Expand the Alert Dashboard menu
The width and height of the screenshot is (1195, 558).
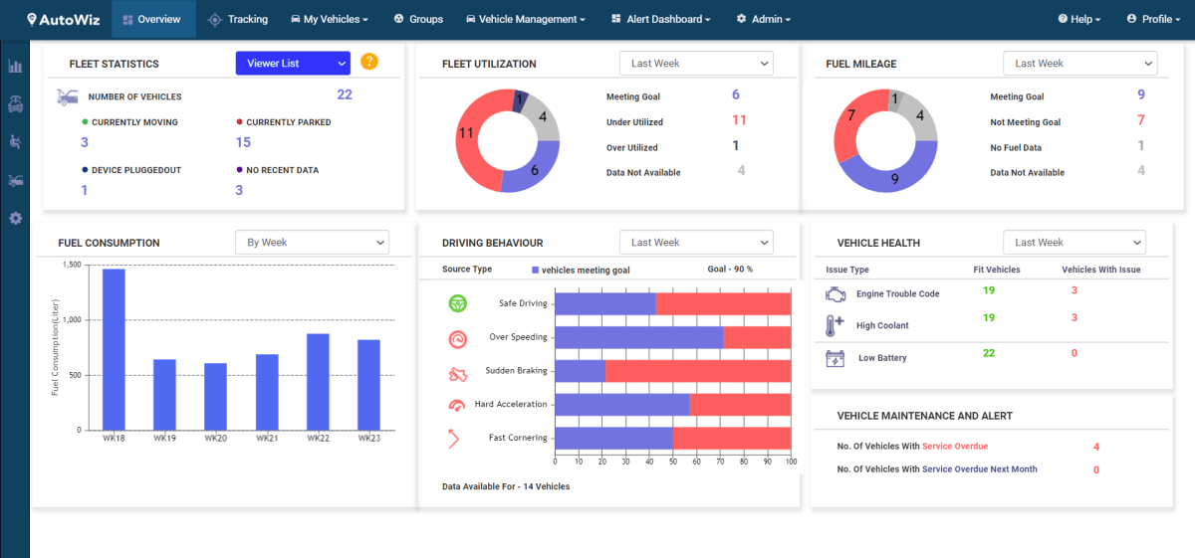(x=661, y=19)
